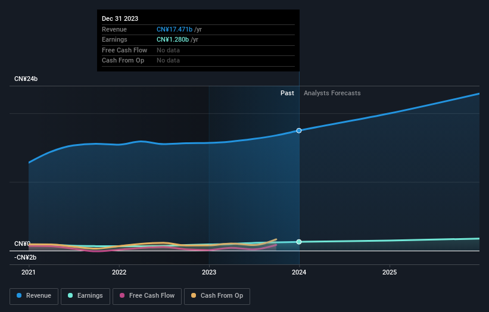The height and width of the screenshot is (312, 489).
Task: Click the Dec 31 2023 tooltip date
Action: point(120,18)
